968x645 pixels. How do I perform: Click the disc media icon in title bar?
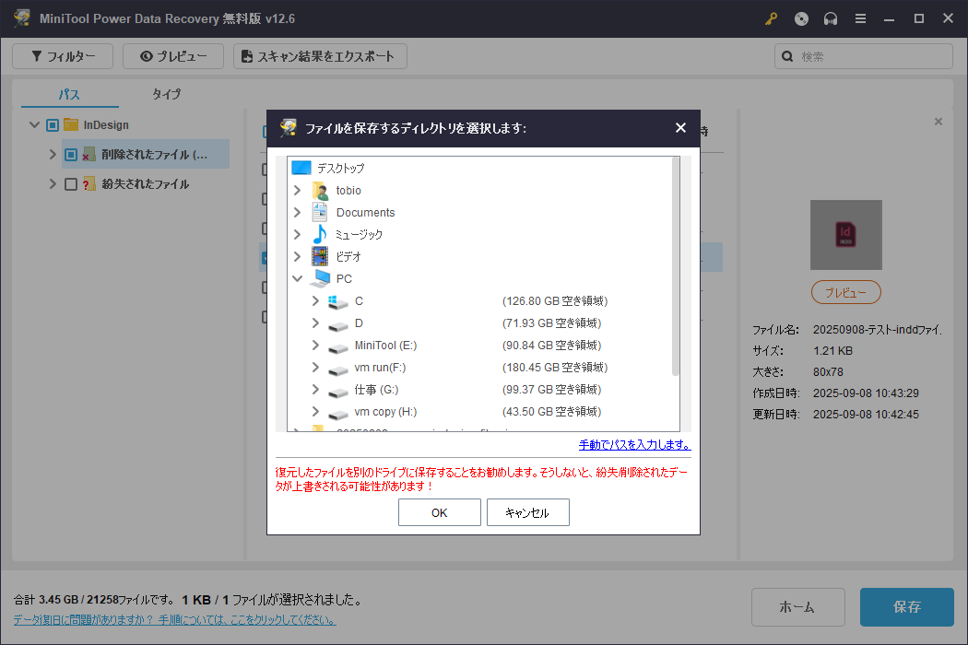[x=801, y=18]
